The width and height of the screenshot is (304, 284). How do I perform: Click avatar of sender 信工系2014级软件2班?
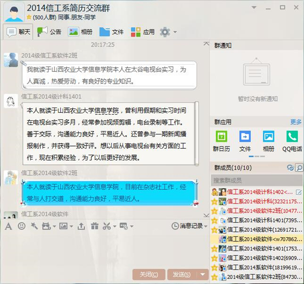click(x=11, y=177)
